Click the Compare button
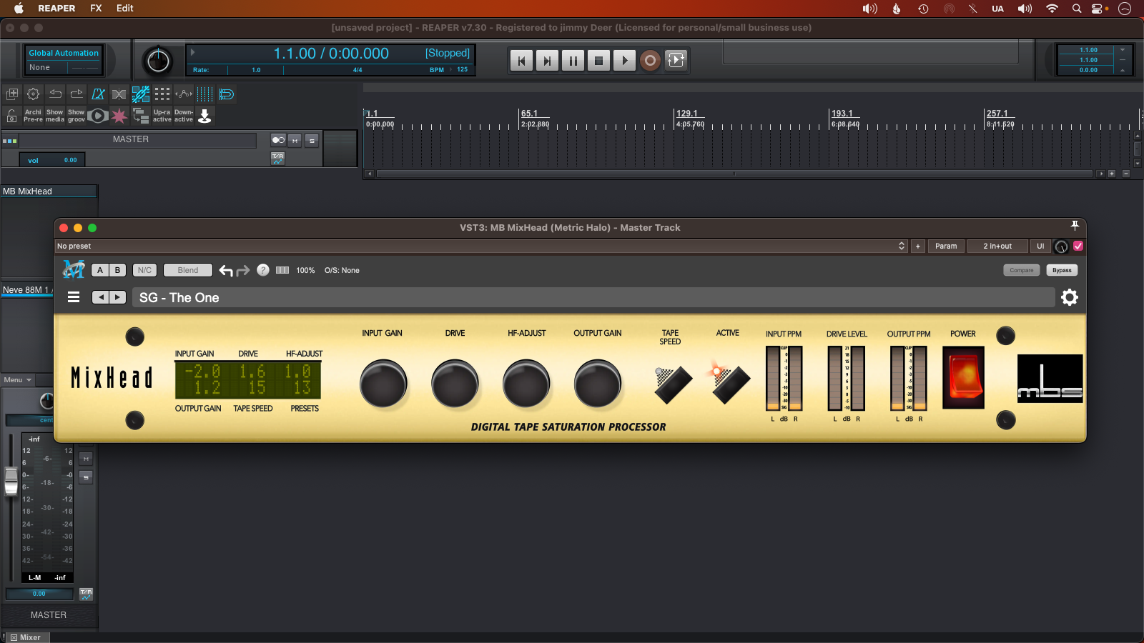 pyautogui.click(x=1021, y=270)
